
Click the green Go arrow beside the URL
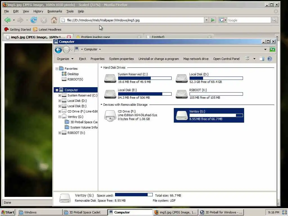pyautogui.click(x=213, y=20)
